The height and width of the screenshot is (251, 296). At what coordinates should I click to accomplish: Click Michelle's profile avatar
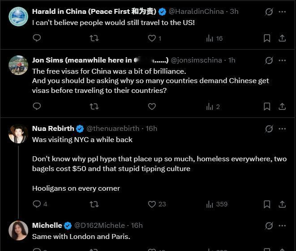pos(18,230)
